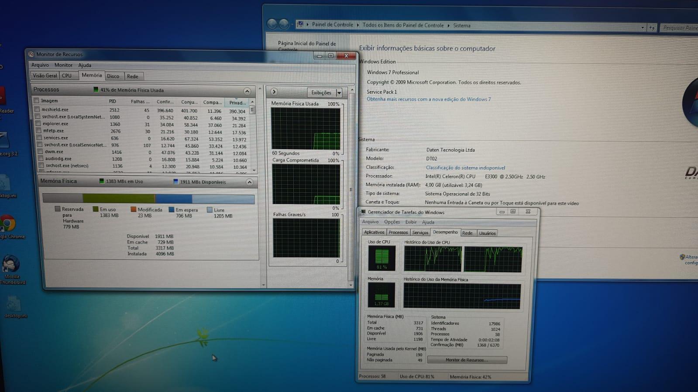Image resolution: width=698 pixels, height=392 pixels.
Task: Open Obtenha mais recursos Windows 7 link
Action: (428, 99)
